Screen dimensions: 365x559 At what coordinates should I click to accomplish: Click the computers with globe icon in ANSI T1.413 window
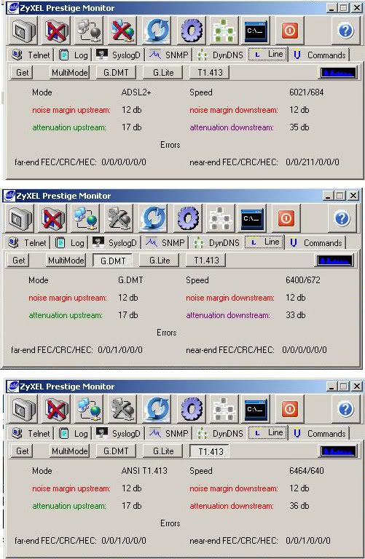coord(90,409)
